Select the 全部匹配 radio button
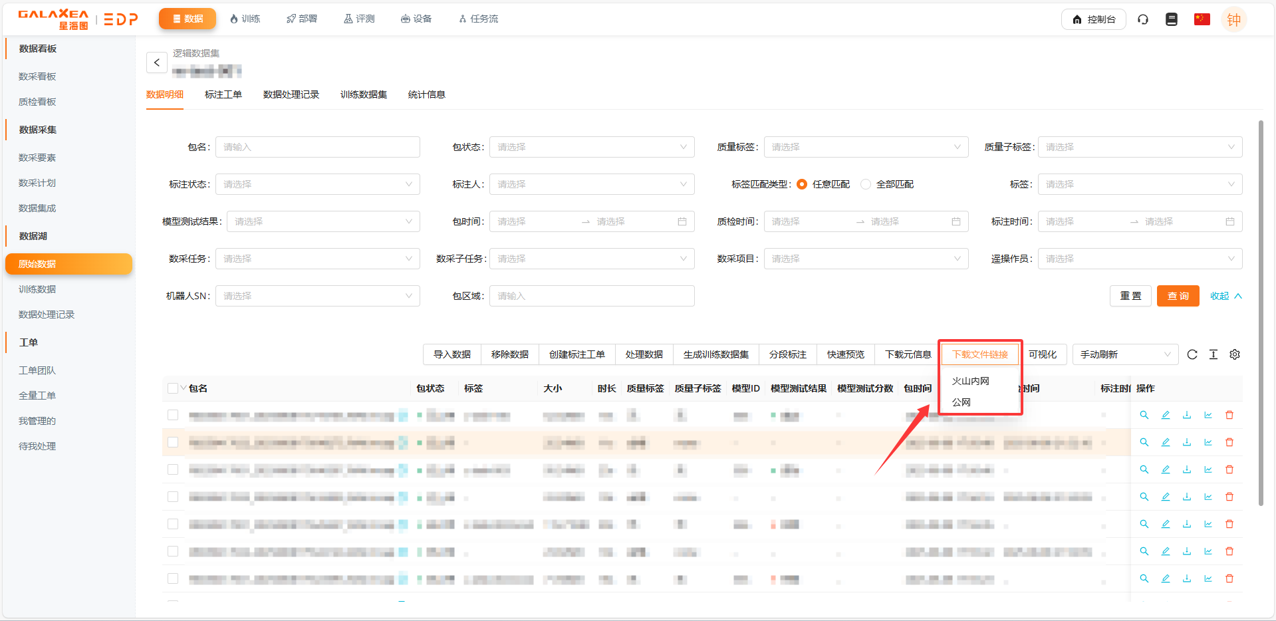This screenshot has width=1276, height=621. click(866, 184)
